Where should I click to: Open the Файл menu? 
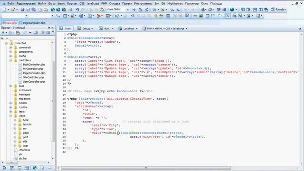[x=10, y=3]
